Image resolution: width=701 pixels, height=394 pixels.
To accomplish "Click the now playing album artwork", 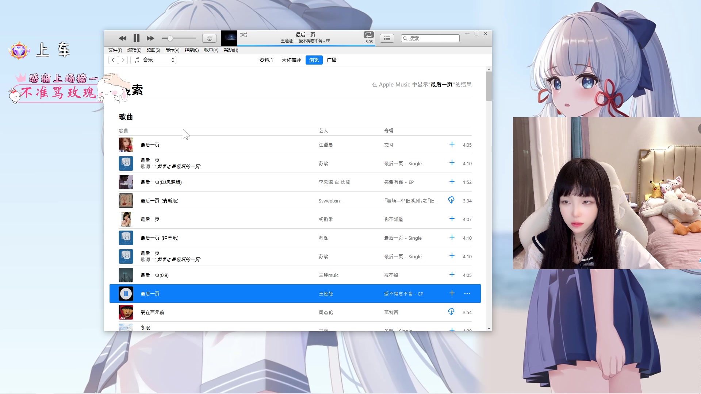I will click(x=229, y=38).
